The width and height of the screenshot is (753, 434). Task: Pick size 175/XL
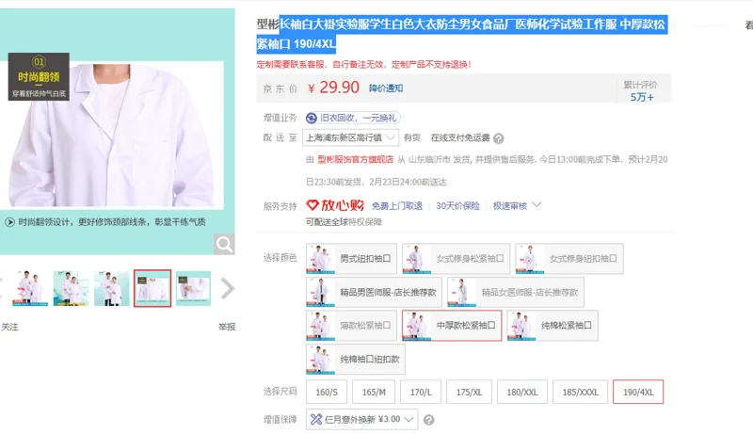[469, 392]
